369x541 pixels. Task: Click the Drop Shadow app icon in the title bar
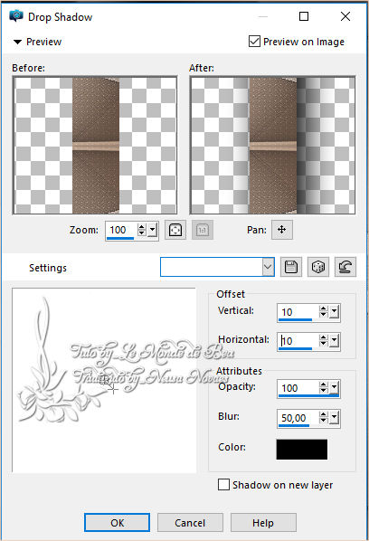[x=16, y=16]
